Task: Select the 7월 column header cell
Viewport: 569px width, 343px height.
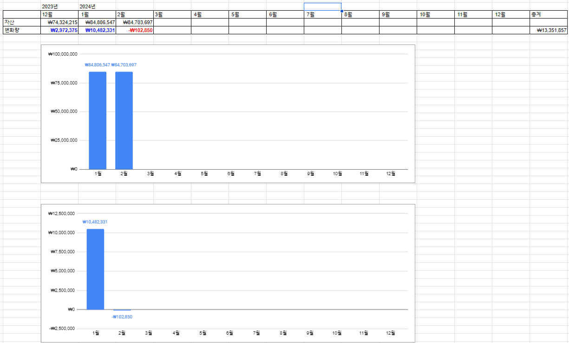Action: pyautogui.click(x=323, y=14)
